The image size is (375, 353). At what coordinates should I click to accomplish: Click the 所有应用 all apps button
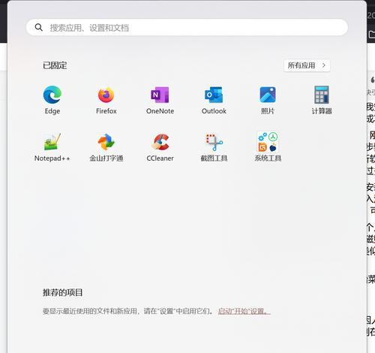click(x=307, y=65)
